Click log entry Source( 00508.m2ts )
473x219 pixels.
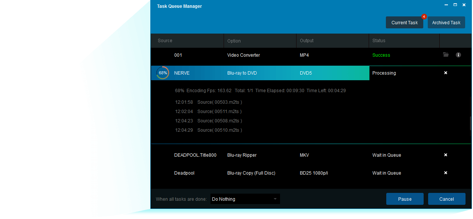point(219,121)
